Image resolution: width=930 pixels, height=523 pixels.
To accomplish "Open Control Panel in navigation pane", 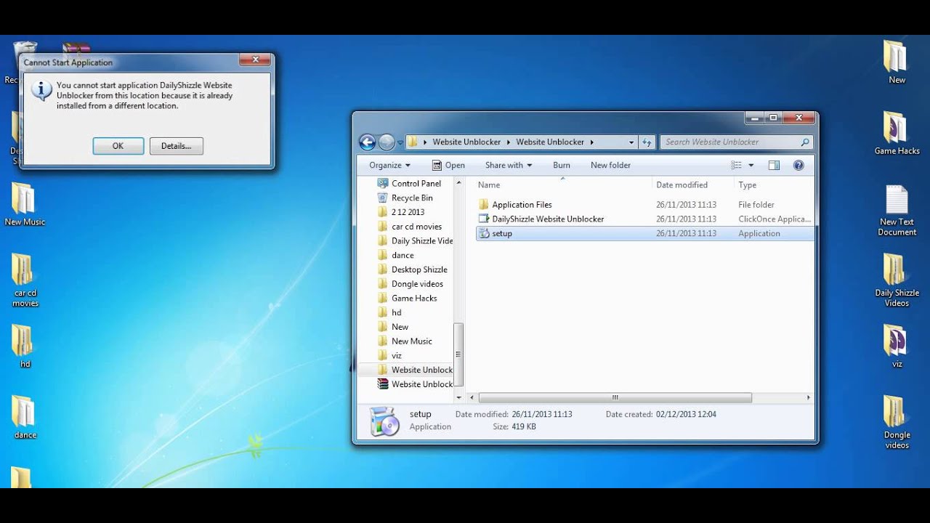I will tap(416, 184).
